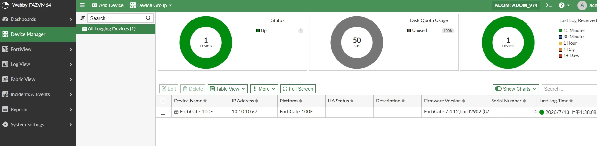597x146 pixels.
Task: Open the Device Group dropdown
Action: point(151,5)
